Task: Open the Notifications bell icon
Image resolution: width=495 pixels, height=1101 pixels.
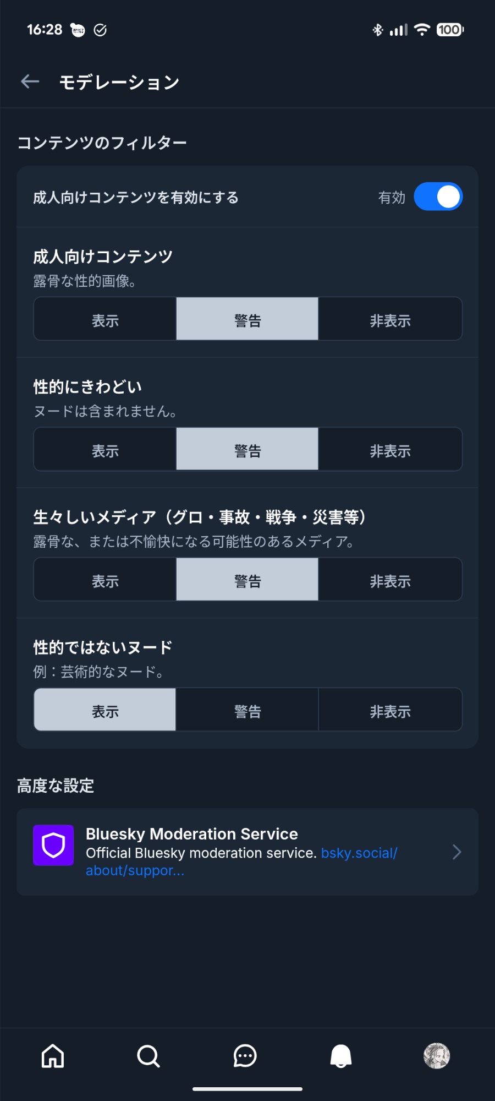Action: tap(341, 1056)
